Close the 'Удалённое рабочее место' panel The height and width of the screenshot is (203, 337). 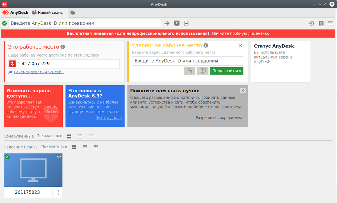click(x=240, y=45)
